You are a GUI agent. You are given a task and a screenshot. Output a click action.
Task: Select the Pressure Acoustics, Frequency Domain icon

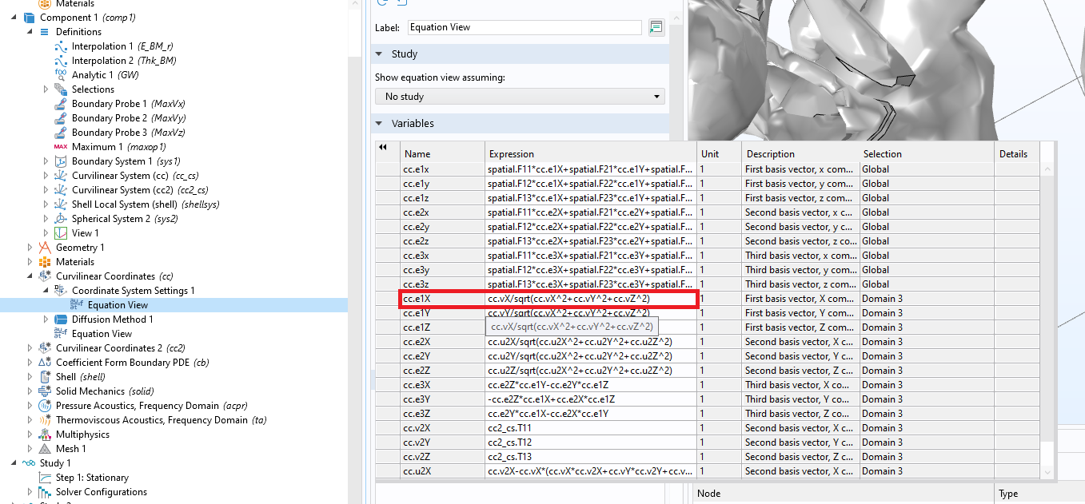[x=45, y=406]
